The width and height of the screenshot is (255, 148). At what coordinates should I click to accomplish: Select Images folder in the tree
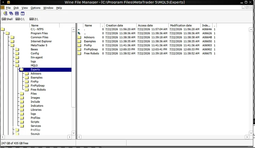[x=35, y=98]
